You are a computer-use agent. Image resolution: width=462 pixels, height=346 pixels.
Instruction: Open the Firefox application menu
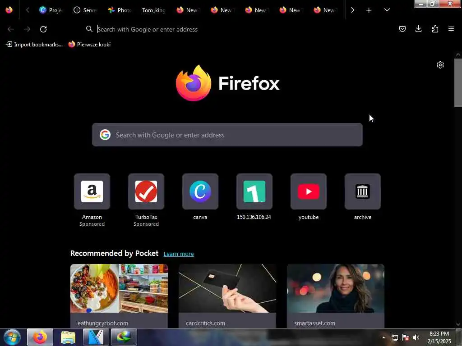(451, 29)
